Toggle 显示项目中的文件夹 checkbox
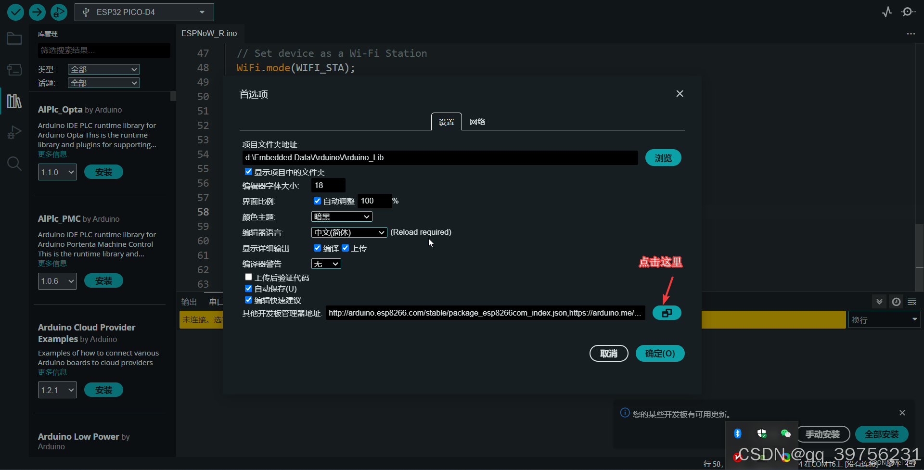Image resolution: width=924 pixels, height=470 pixels. (248, 172)
